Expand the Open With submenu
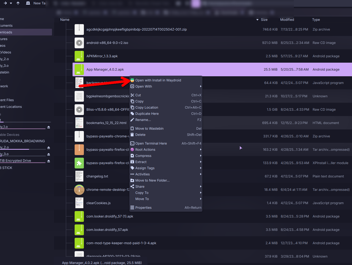The width and height of the screenshot is (352, 265). click(x=166, y=86)
